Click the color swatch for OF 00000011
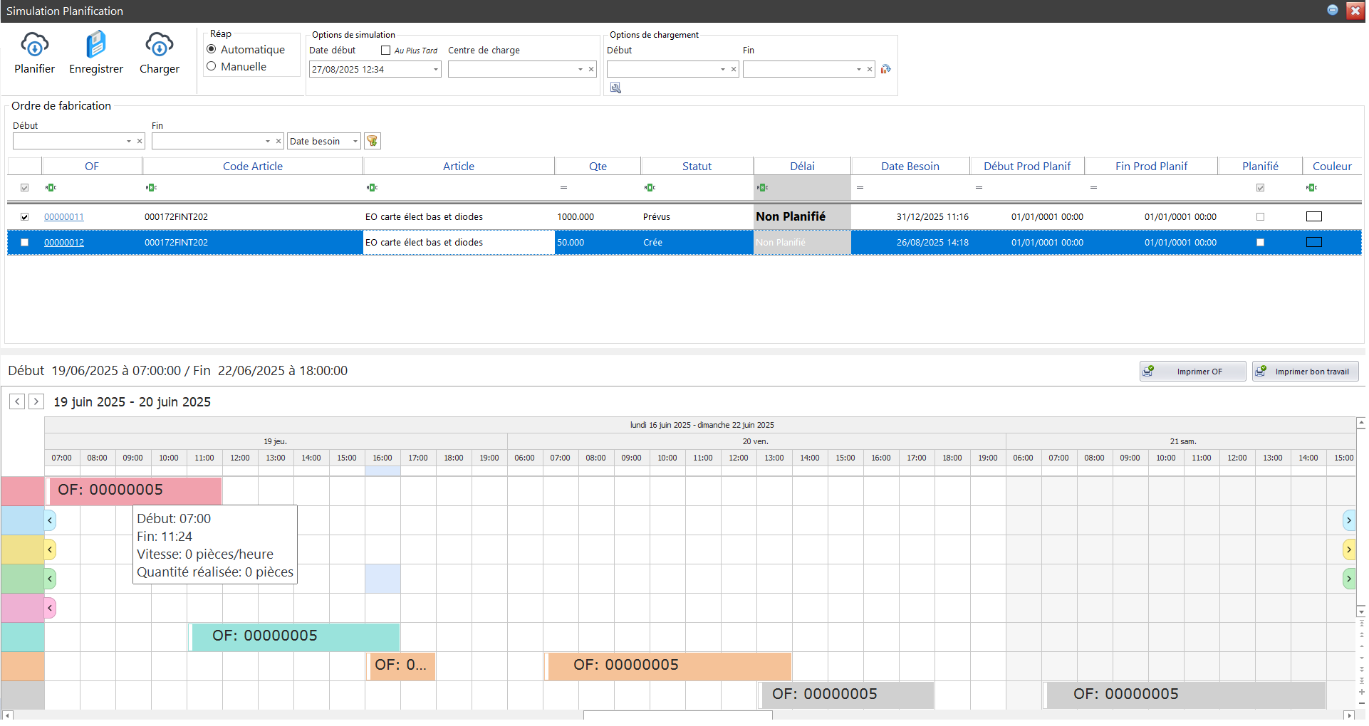 coord(1313,217)
